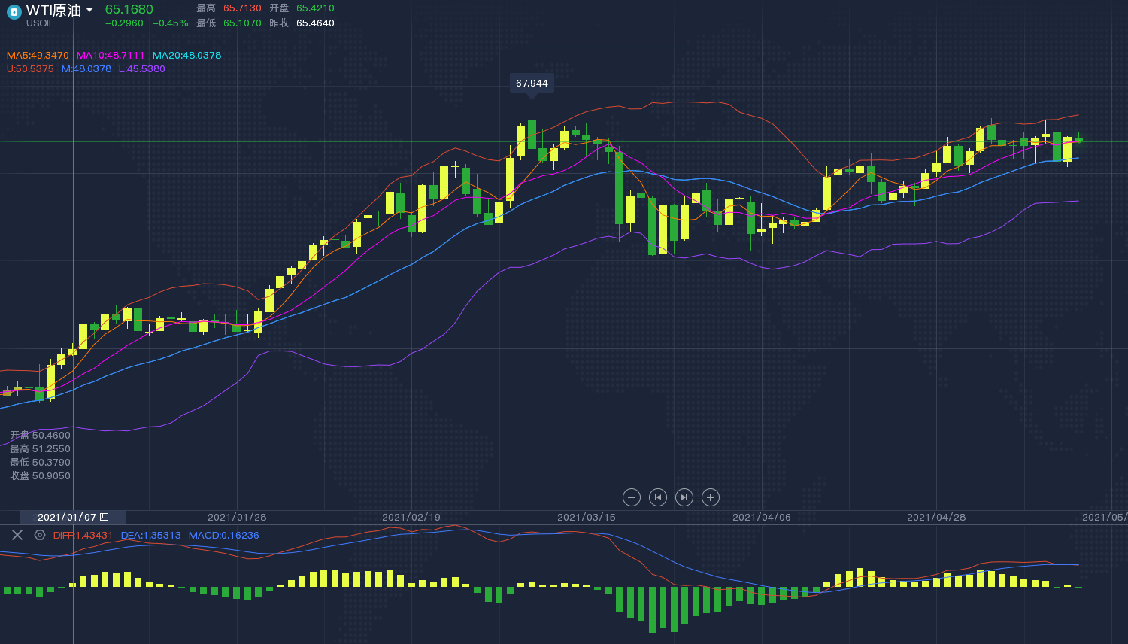Select the MA5 moving average label
This screenshot has width=1128, height=644.
coord(38,56)
